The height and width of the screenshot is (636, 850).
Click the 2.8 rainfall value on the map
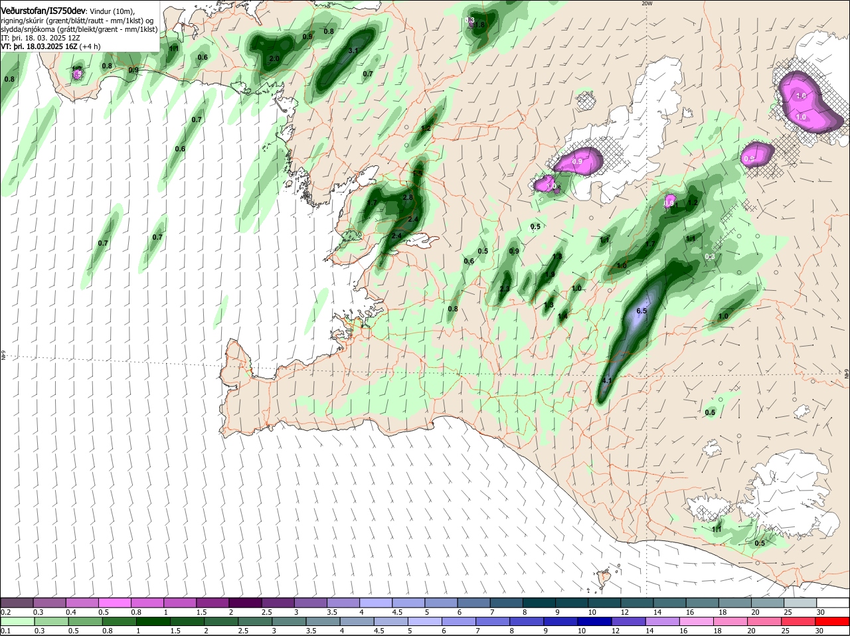(408, 197)
